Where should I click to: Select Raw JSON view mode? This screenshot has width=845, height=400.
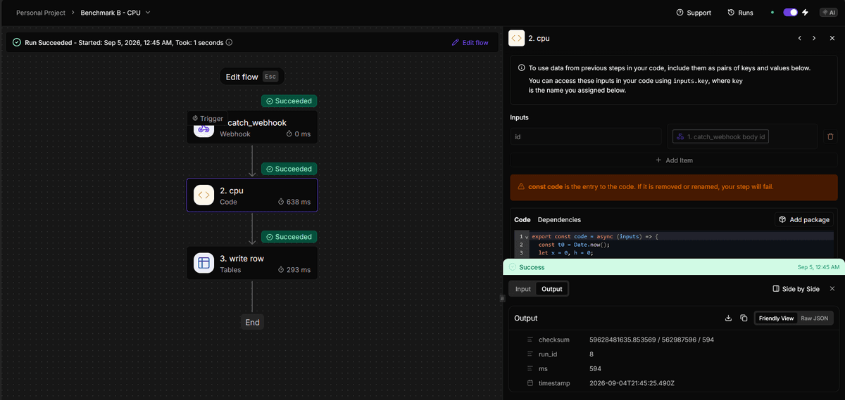[815, 318]
